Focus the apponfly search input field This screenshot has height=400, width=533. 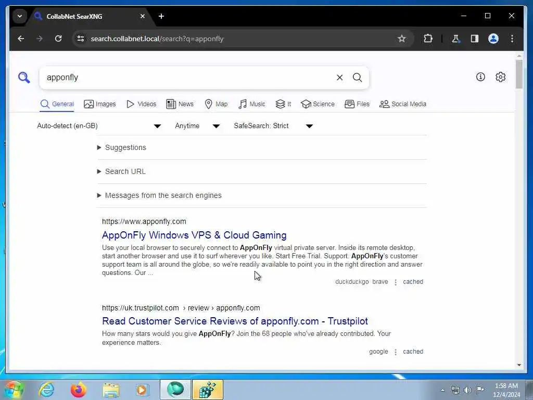[187, 78]
